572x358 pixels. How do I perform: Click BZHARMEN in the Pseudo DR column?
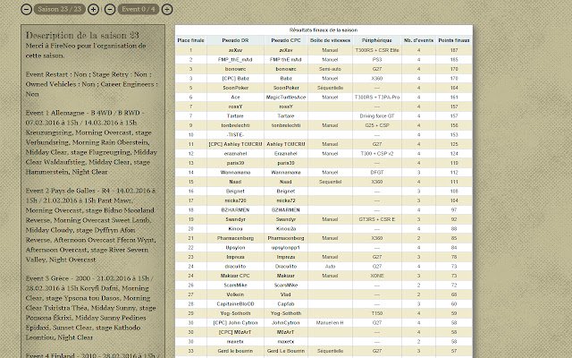[235, 210]
